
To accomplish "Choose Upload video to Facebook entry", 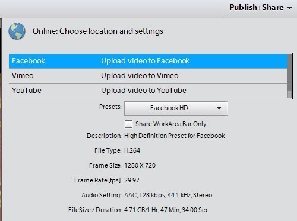I will (145, 61).
